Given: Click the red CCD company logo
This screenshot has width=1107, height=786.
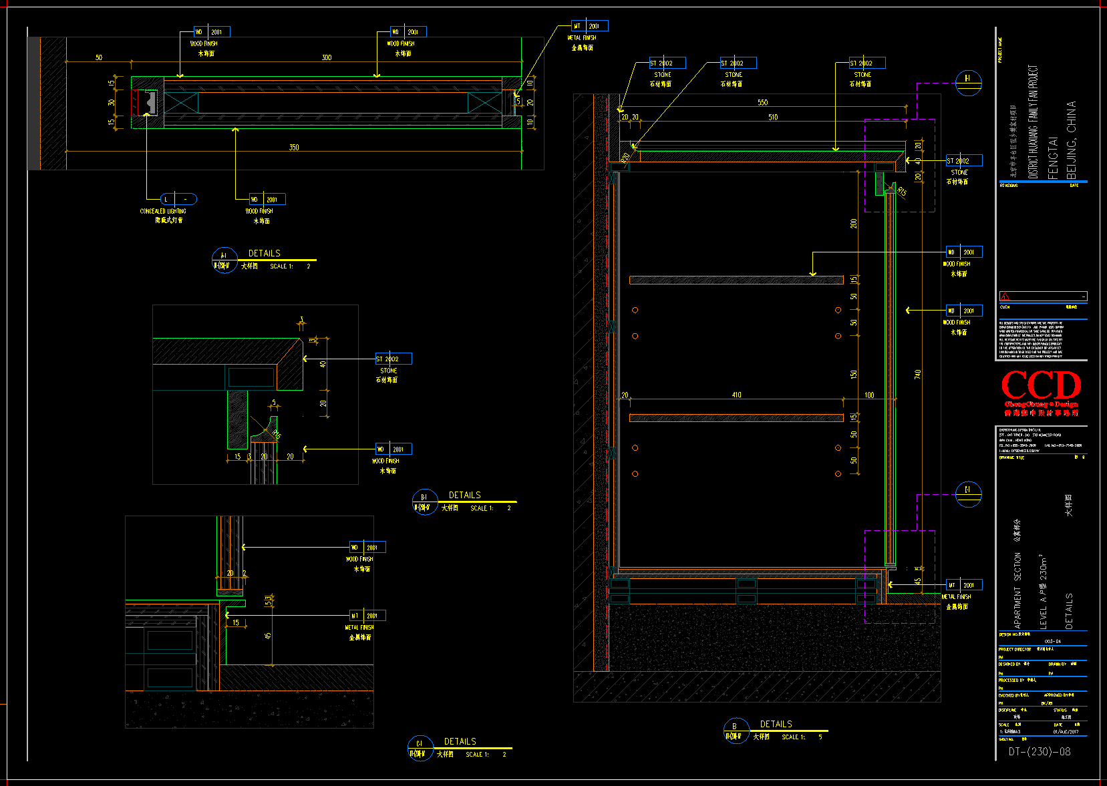Looking at the screenshot, I should pyautogui.click(x=1040, y=387).
